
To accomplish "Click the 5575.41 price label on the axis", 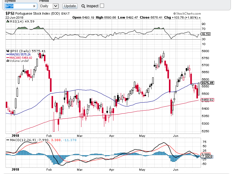I will [x=207, y=83].
